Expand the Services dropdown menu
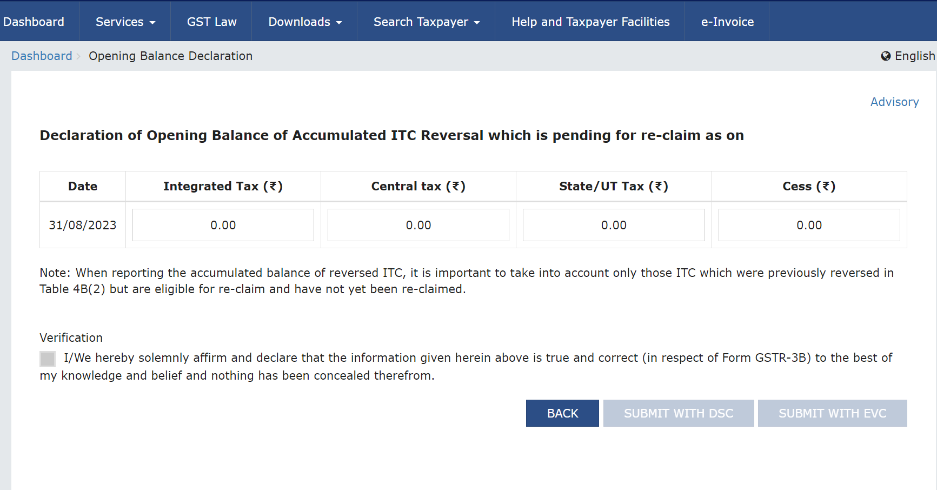The image size is (937, 490). (x=125, y=22)
